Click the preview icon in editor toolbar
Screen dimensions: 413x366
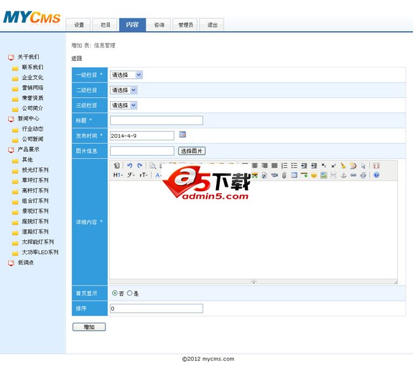(x=152, y=166)
